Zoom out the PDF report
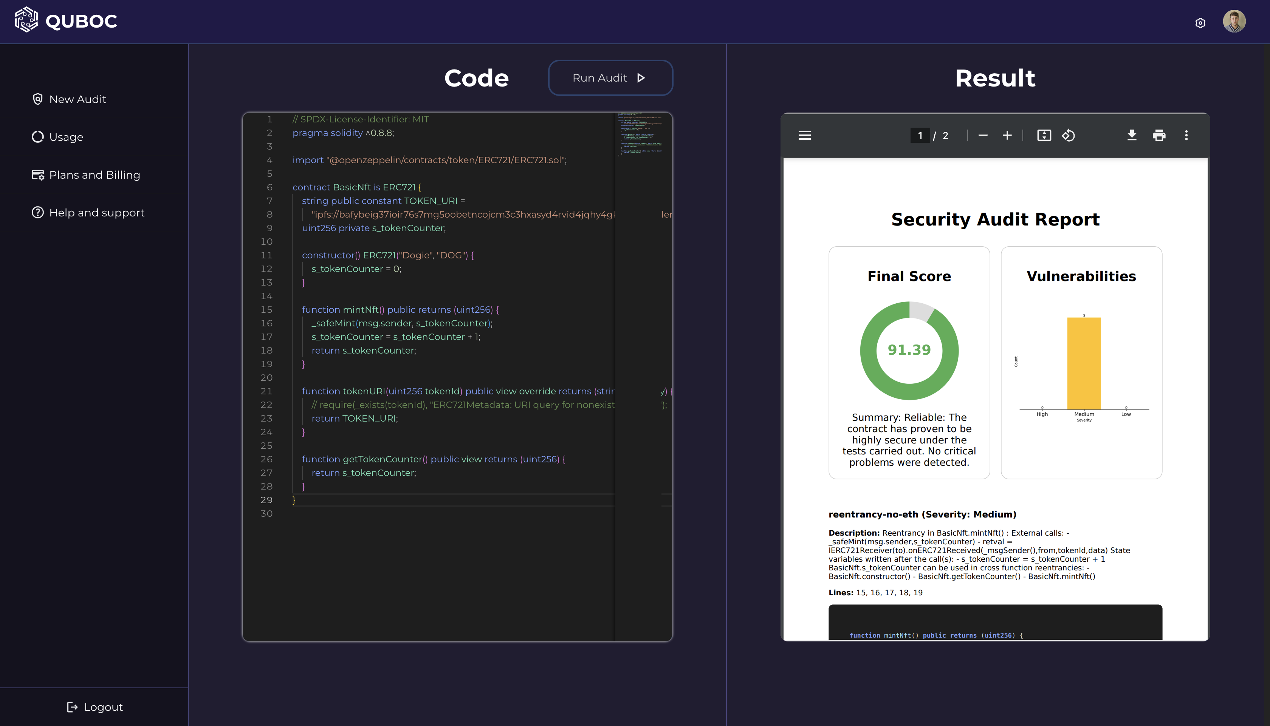 click(x=983, y=135)
